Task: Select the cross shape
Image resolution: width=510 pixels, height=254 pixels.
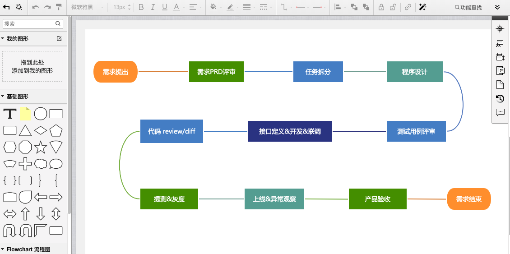Action: (25, 164)
